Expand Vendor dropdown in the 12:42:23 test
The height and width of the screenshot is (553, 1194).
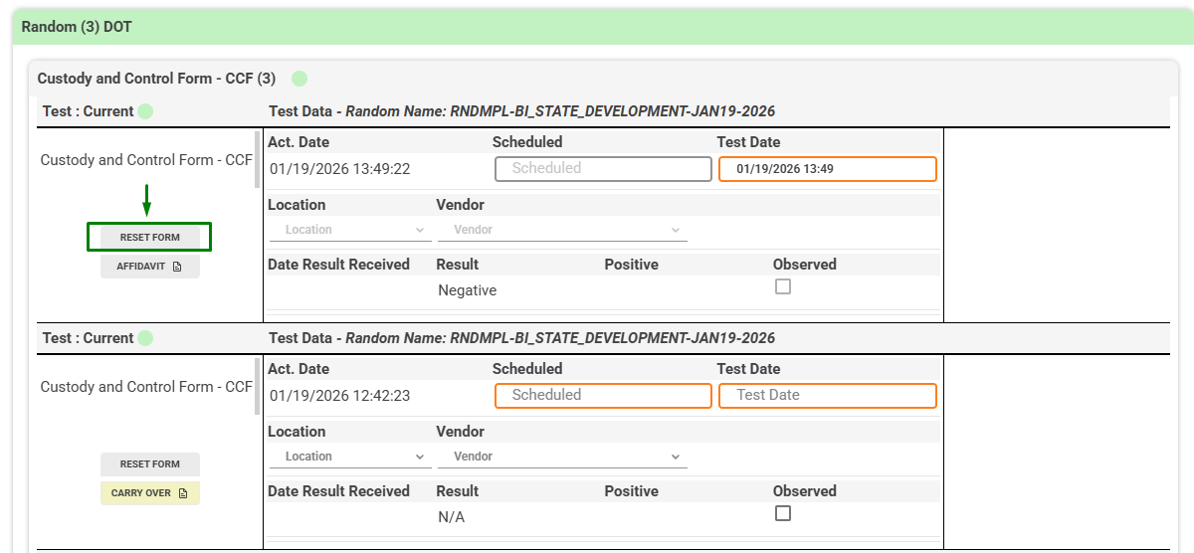tap(561, 457)
